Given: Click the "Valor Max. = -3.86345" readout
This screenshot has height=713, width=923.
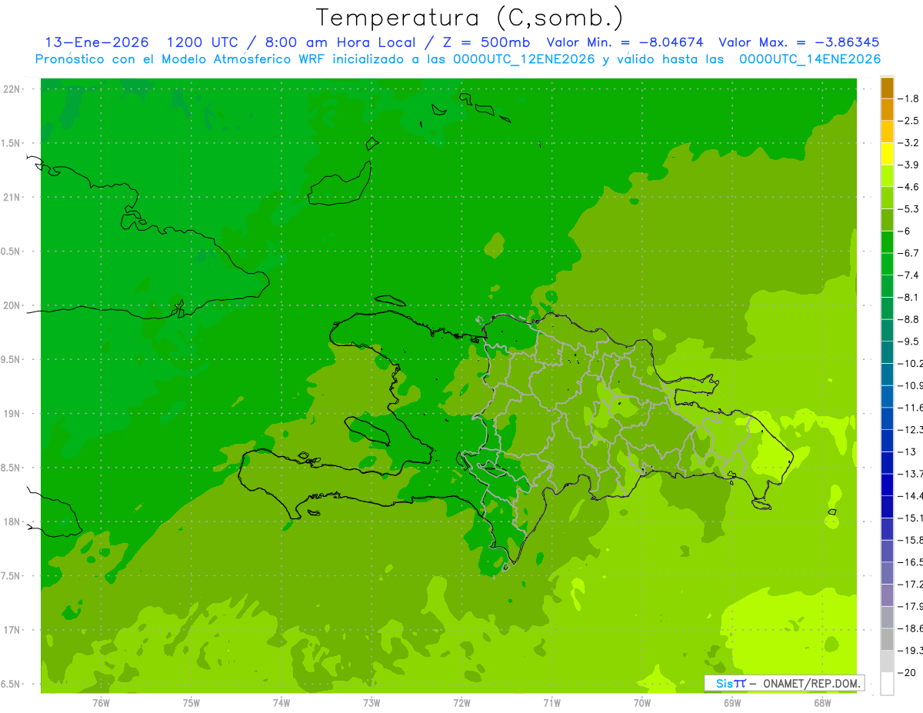Looking at the screenshot, I should tap(798, 42).
